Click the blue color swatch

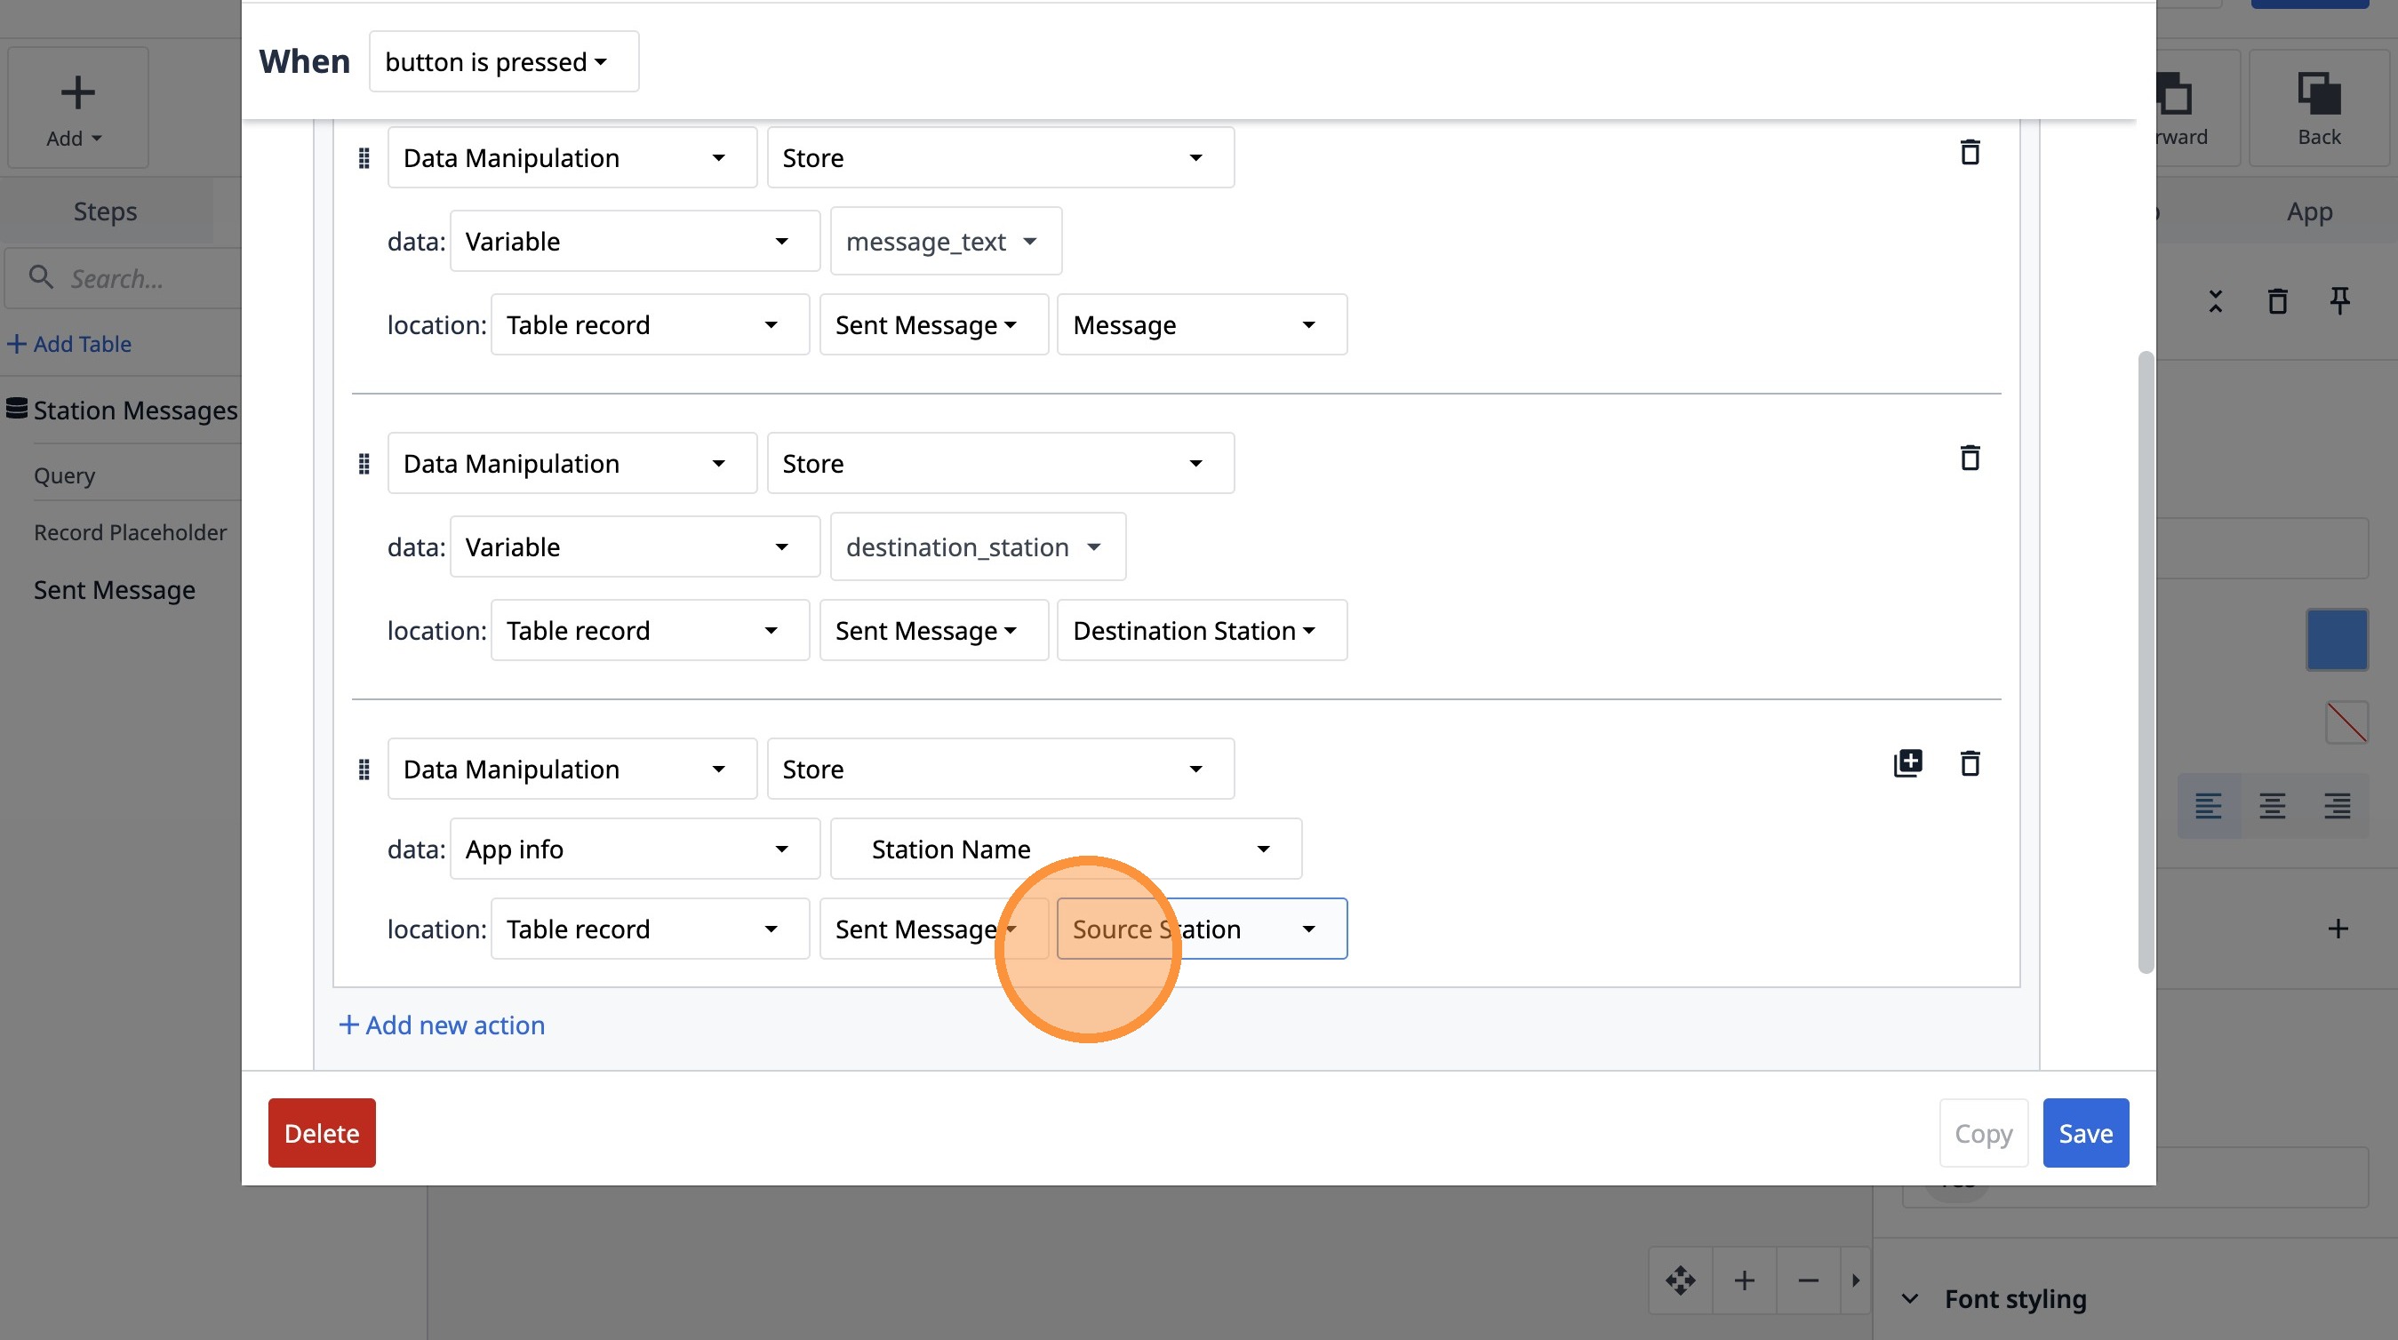(2336, 640)
